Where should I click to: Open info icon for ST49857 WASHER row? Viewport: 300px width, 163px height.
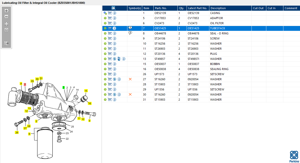(x=124, y=59)
